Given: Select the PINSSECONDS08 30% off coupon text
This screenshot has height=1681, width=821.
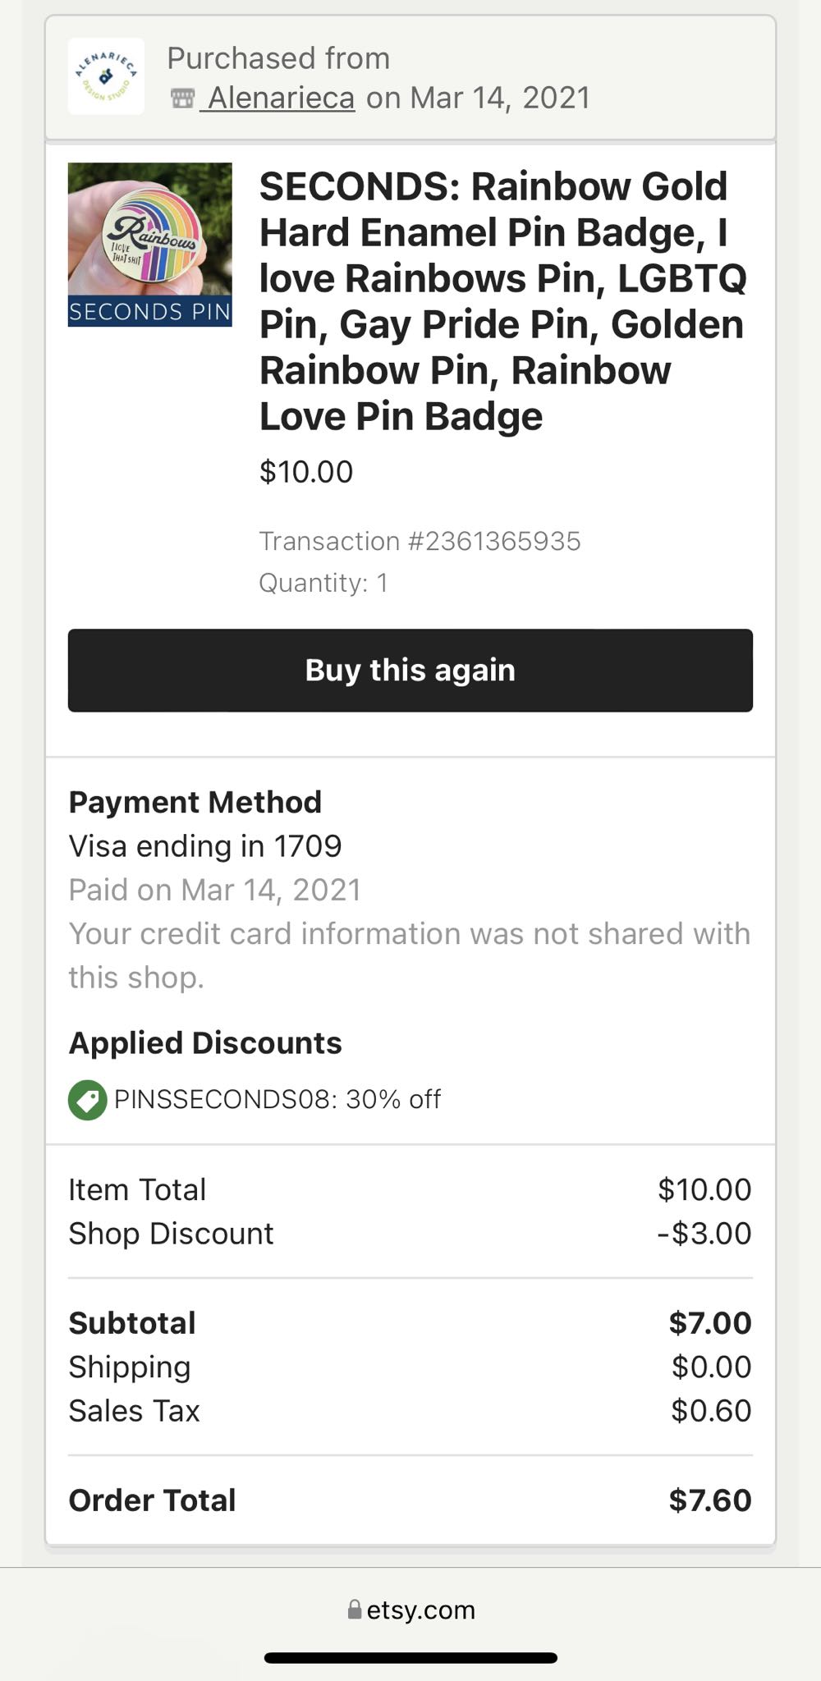Looking at the screenshot, I should (x=277, y=1099).
